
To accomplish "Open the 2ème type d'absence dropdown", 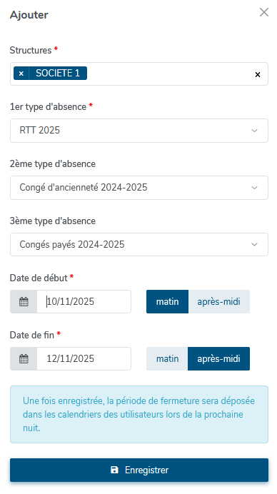I will [139, 188].
